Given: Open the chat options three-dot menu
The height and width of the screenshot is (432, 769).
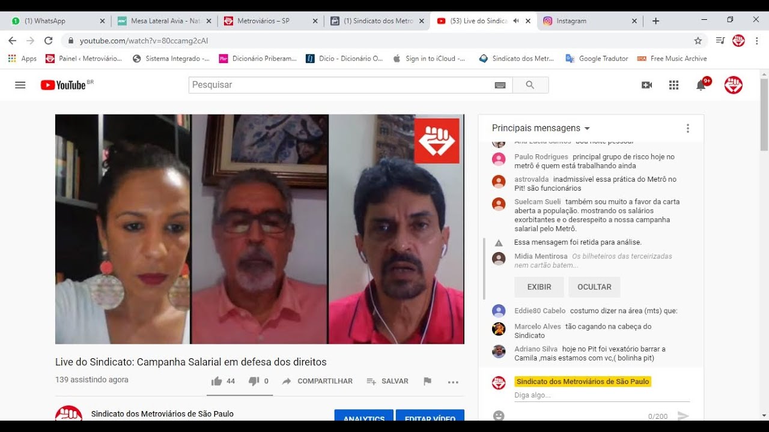Looking at the screenshot, I should 687,128.
